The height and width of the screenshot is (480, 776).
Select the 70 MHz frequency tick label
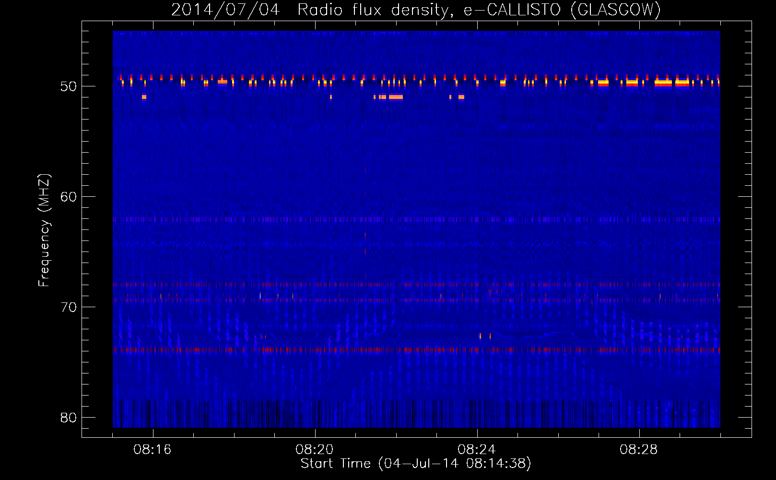[x=69, y=307]
